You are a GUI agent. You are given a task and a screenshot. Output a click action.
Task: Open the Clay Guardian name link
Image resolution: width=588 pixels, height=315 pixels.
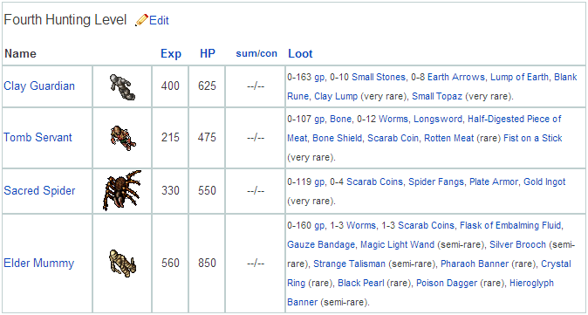(39, 86)
